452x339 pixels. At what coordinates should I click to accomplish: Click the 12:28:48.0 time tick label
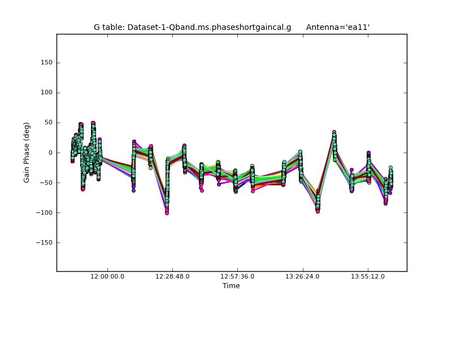(172, 276)
